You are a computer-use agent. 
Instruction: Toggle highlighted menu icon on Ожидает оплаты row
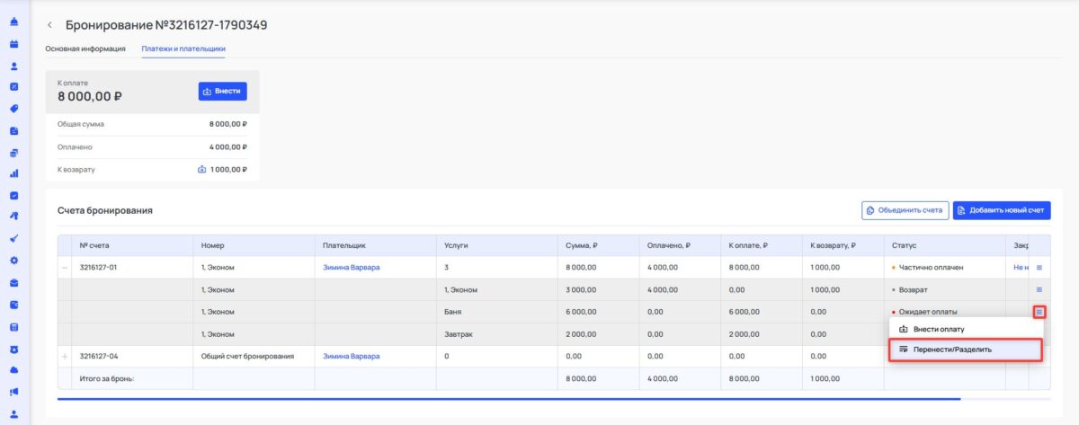pyautogui.click(x=1039, y=312)
